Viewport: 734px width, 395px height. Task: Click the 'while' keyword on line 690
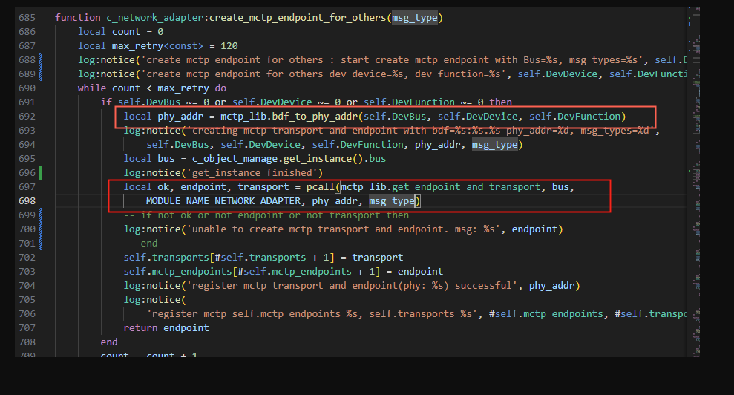tap(93, 88)
